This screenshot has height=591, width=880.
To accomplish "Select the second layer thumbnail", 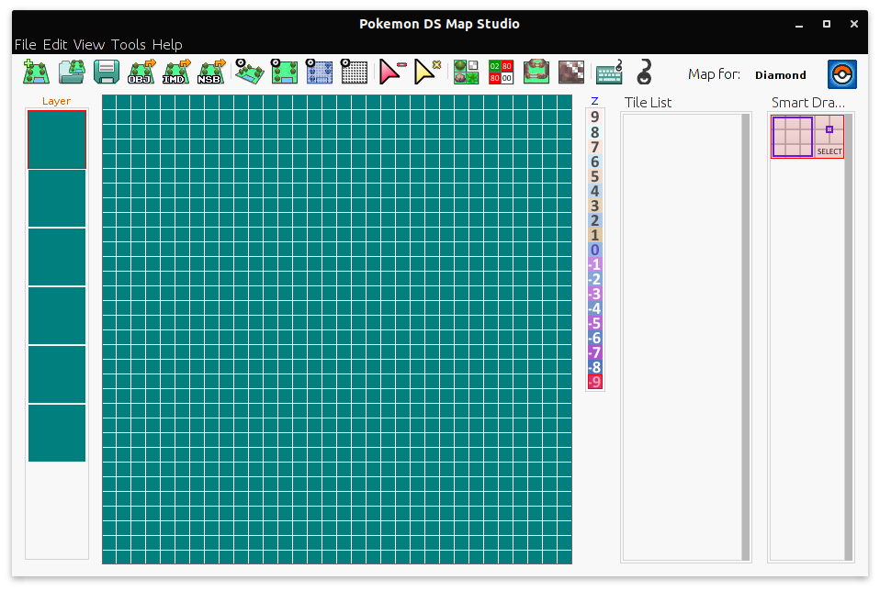I will (x=57, y=198).
